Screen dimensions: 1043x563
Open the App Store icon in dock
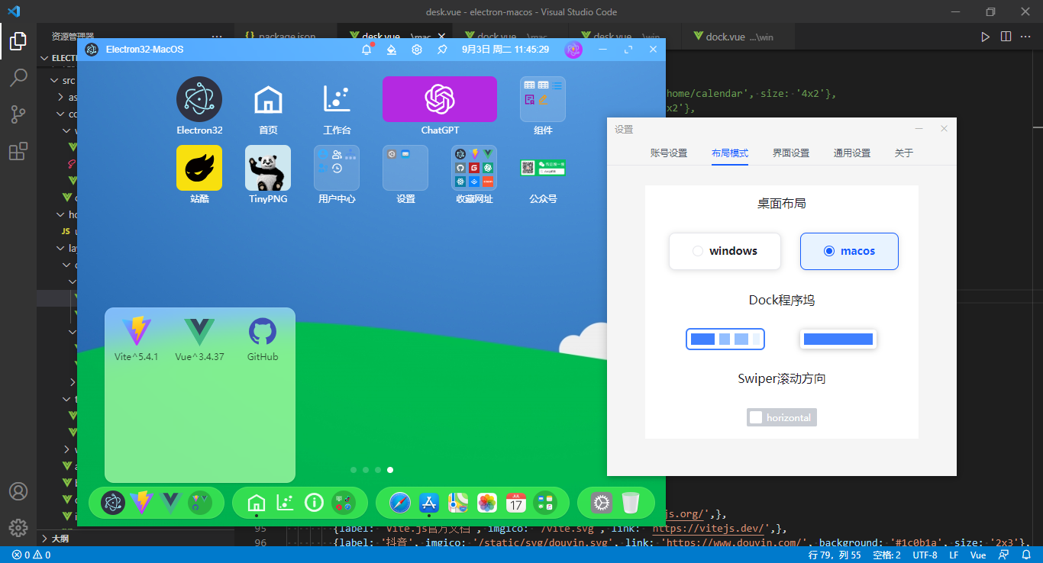click(429, 503)
